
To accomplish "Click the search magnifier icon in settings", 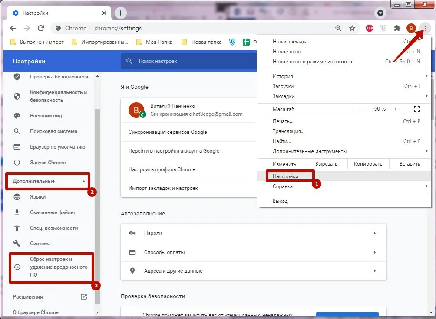I will pyautogui.click(x=129, y=61).
